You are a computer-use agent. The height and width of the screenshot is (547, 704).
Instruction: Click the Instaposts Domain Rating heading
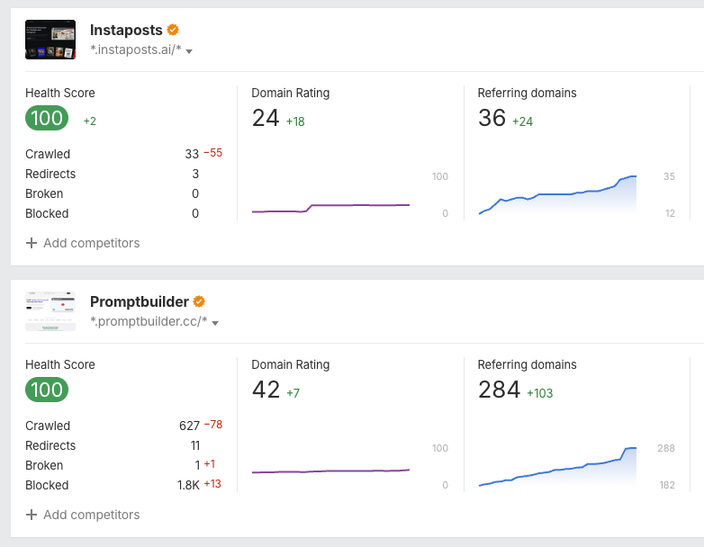291,93
